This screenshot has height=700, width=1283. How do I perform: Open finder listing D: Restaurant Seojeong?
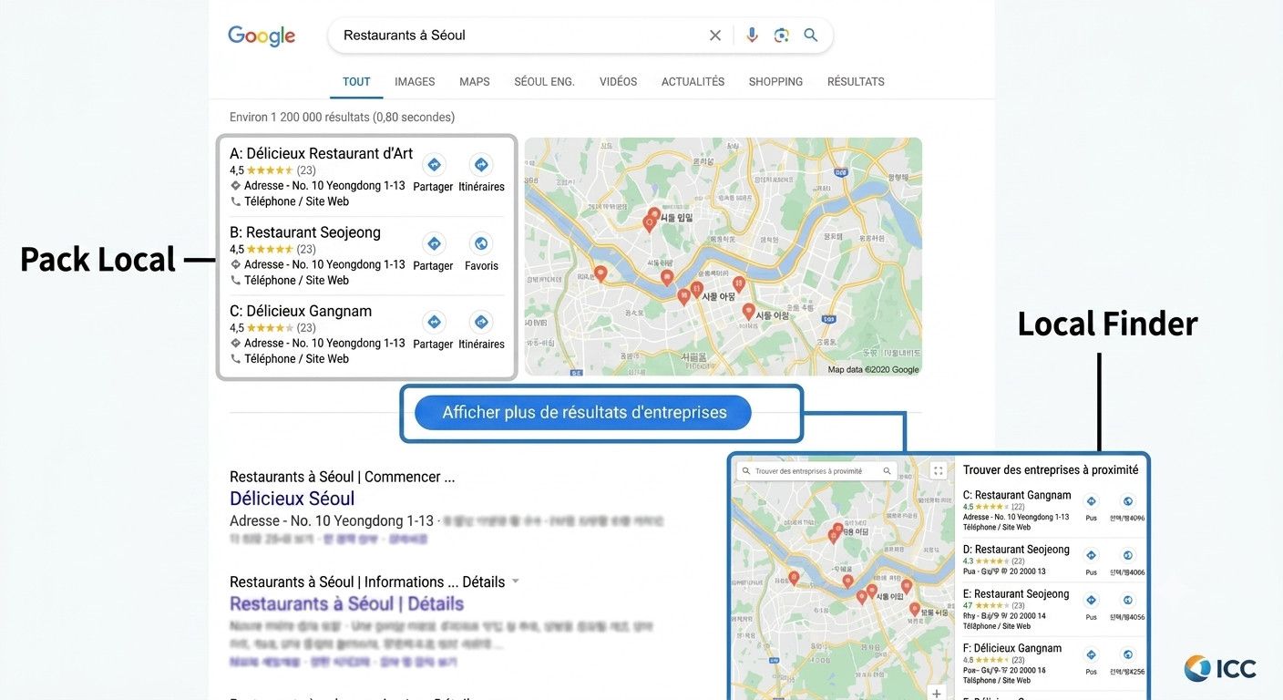1016,549
